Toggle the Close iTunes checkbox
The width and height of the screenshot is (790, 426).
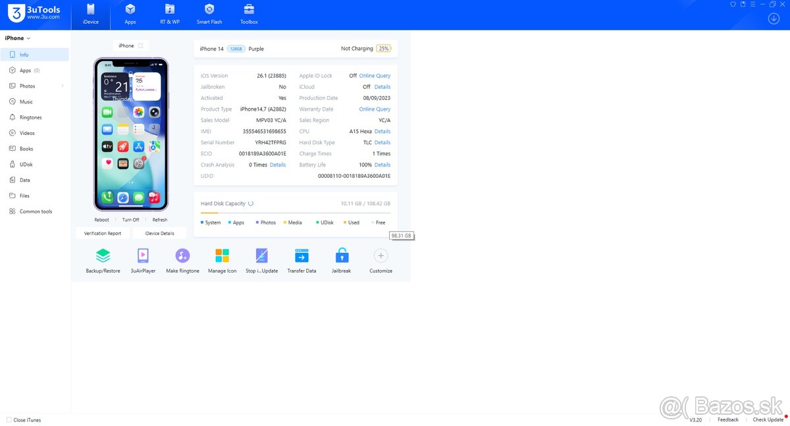coord(9,419)
